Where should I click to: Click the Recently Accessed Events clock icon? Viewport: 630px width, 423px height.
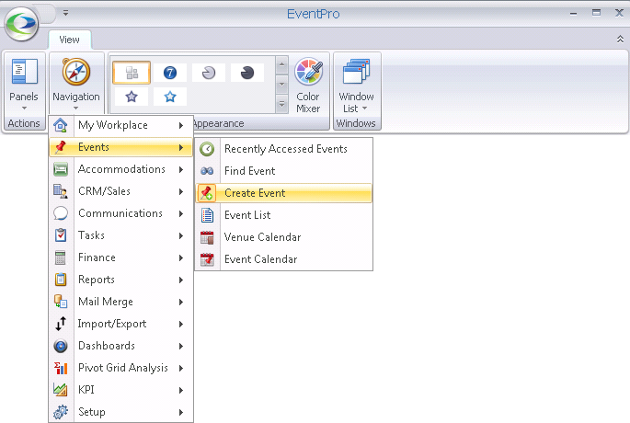[x=207, y=149]
